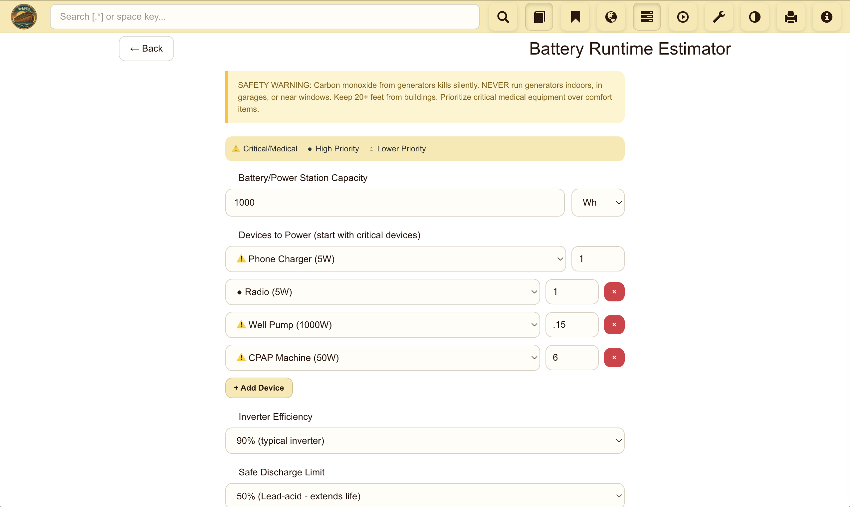The width and height of the screenshot is (850, 507).
Task: Click the Add Device button
Action: tap(259, 388)
